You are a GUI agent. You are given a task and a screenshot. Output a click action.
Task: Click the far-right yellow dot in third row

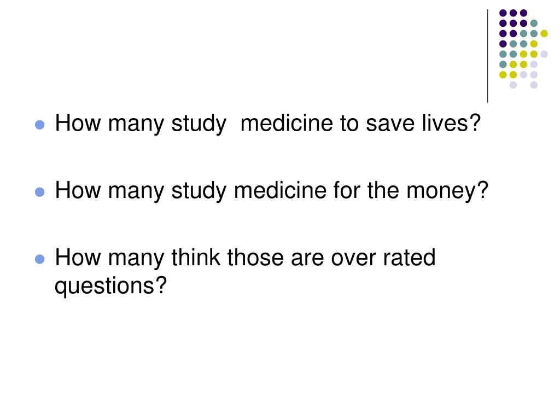(544, 33)
